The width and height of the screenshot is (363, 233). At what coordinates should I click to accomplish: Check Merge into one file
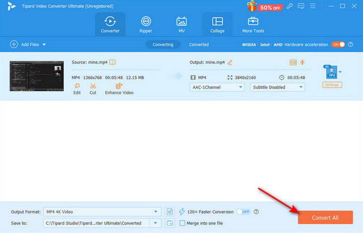coord(183,223)
